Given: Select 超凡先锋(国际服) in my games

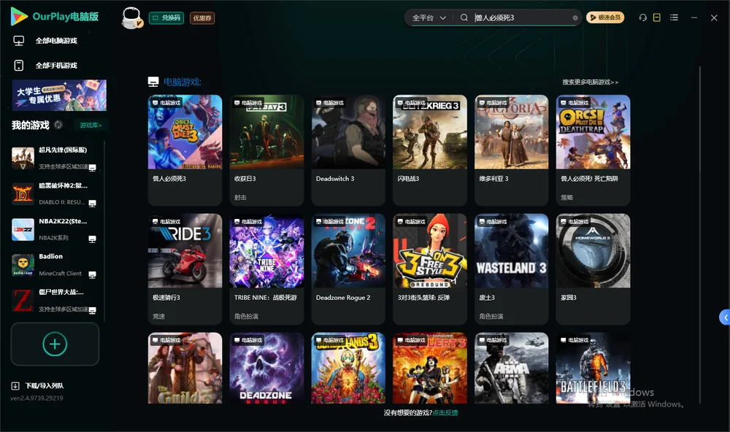Looking at the screenshot, I should point(55,158).
